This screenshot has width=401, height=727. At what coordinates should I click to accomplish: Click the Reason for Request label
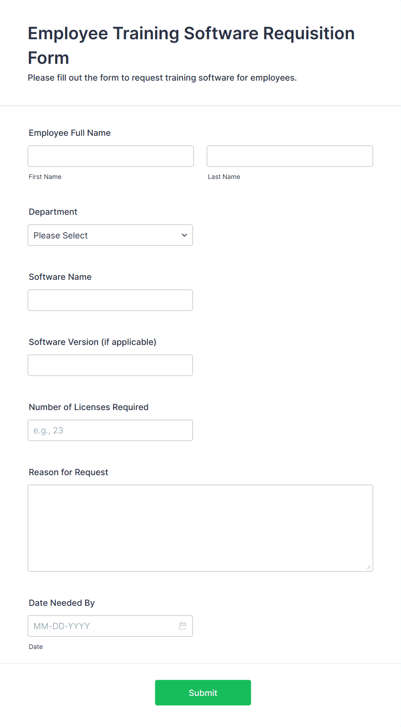click(69, 472)
